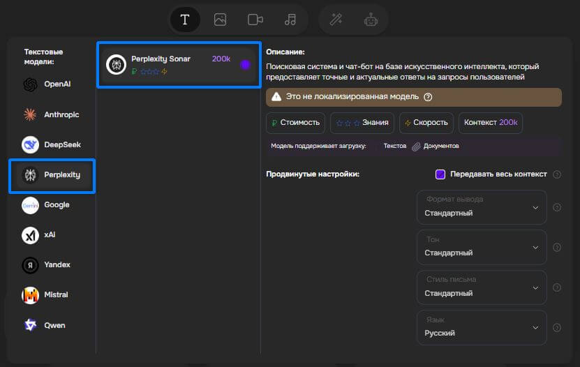This screenshot has height=367, width=580.
Task: Select the music note audio icon
Action: [x=290, y=20]
